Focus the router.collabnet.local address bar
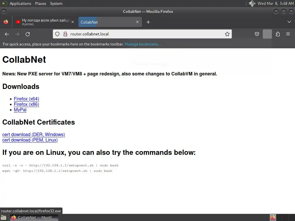The image size is (295, 221). click(142, 34)
